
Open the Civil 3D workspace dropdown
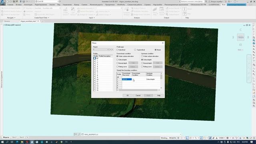pos(47,2)
